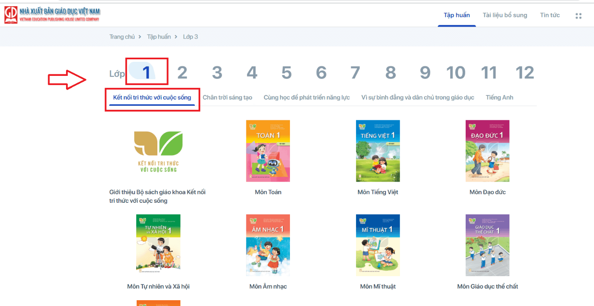This screenshot has height=306, width=594.
Task: Open the Đạo đức 1 book cover
Action: point(487,151)
